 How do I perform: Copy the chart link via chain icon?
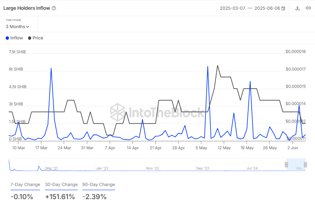308,8
